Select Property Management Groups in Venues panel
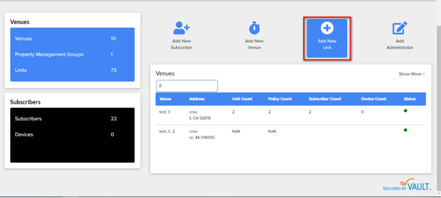 point(49,54)
